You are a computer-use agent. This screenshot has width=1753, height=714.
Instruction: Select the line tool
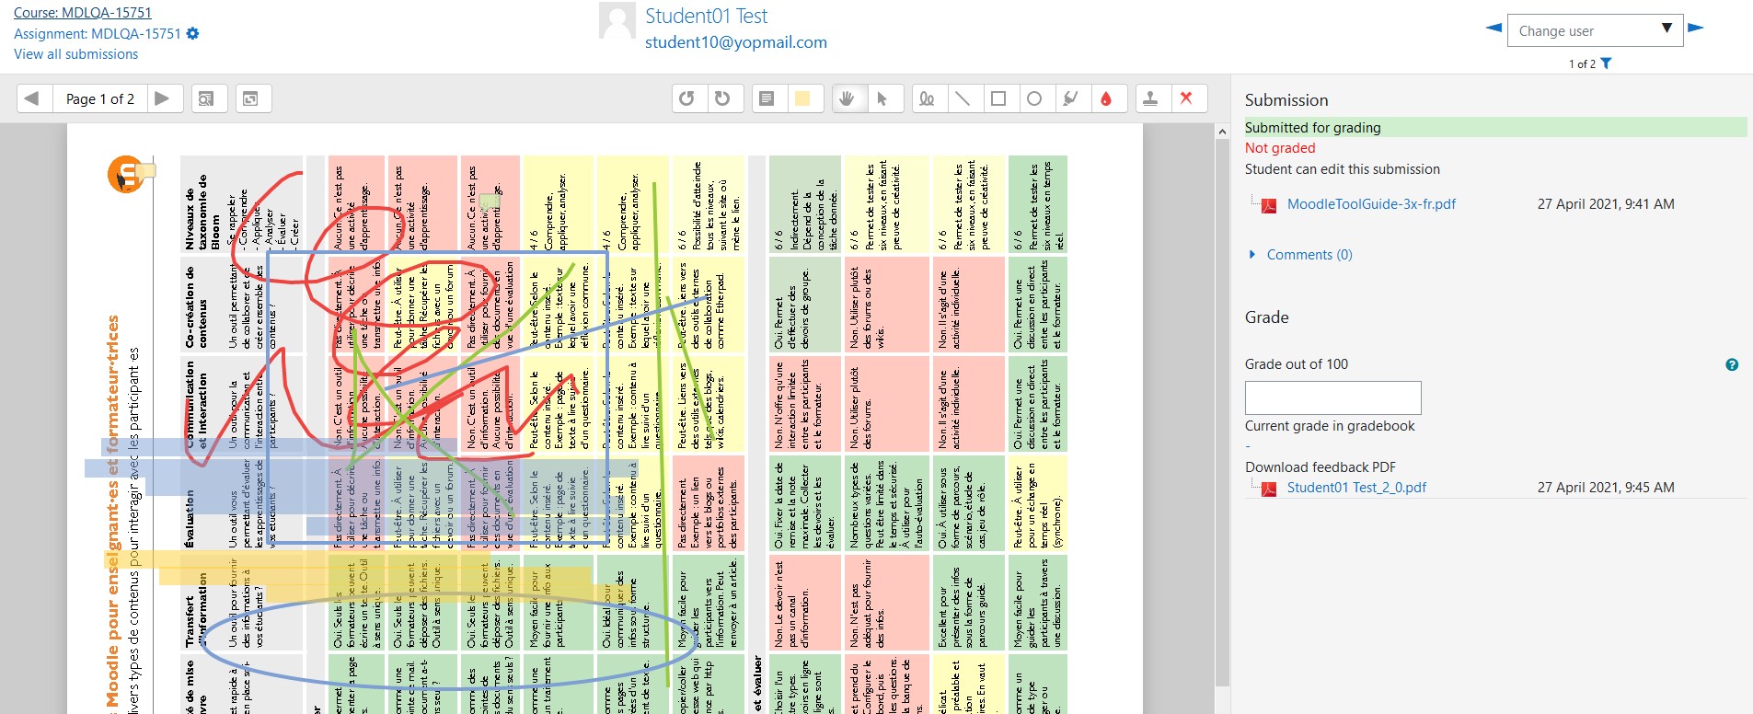click(x=963, y=98)
